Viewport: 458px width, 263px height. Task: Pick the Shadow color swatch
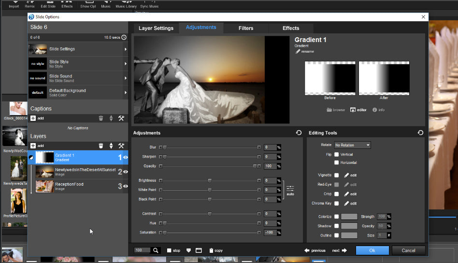point(349,226)
